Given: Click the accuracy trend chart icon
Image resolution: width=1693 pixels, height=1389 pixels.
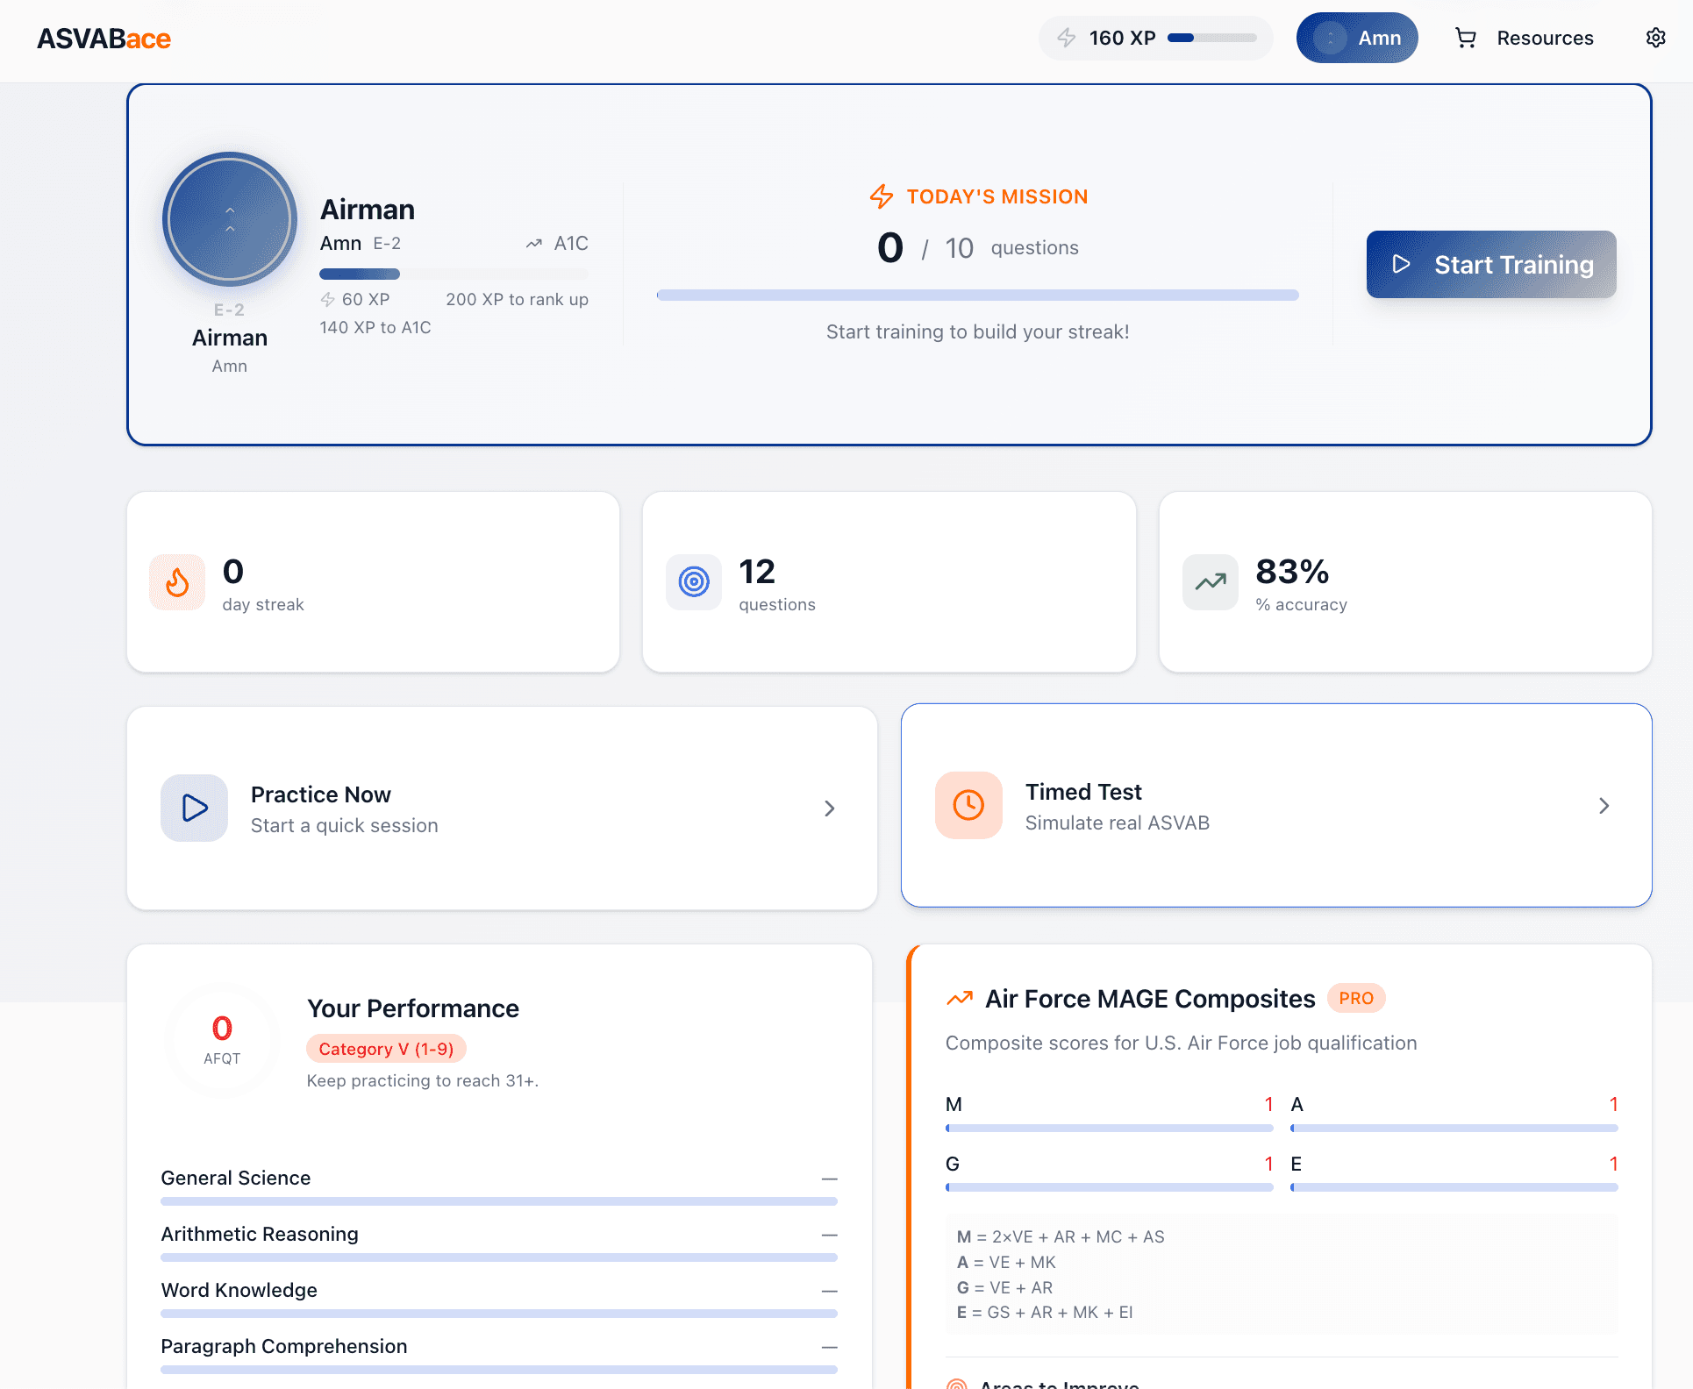Looking at the screenshot, I should 1210,581.
